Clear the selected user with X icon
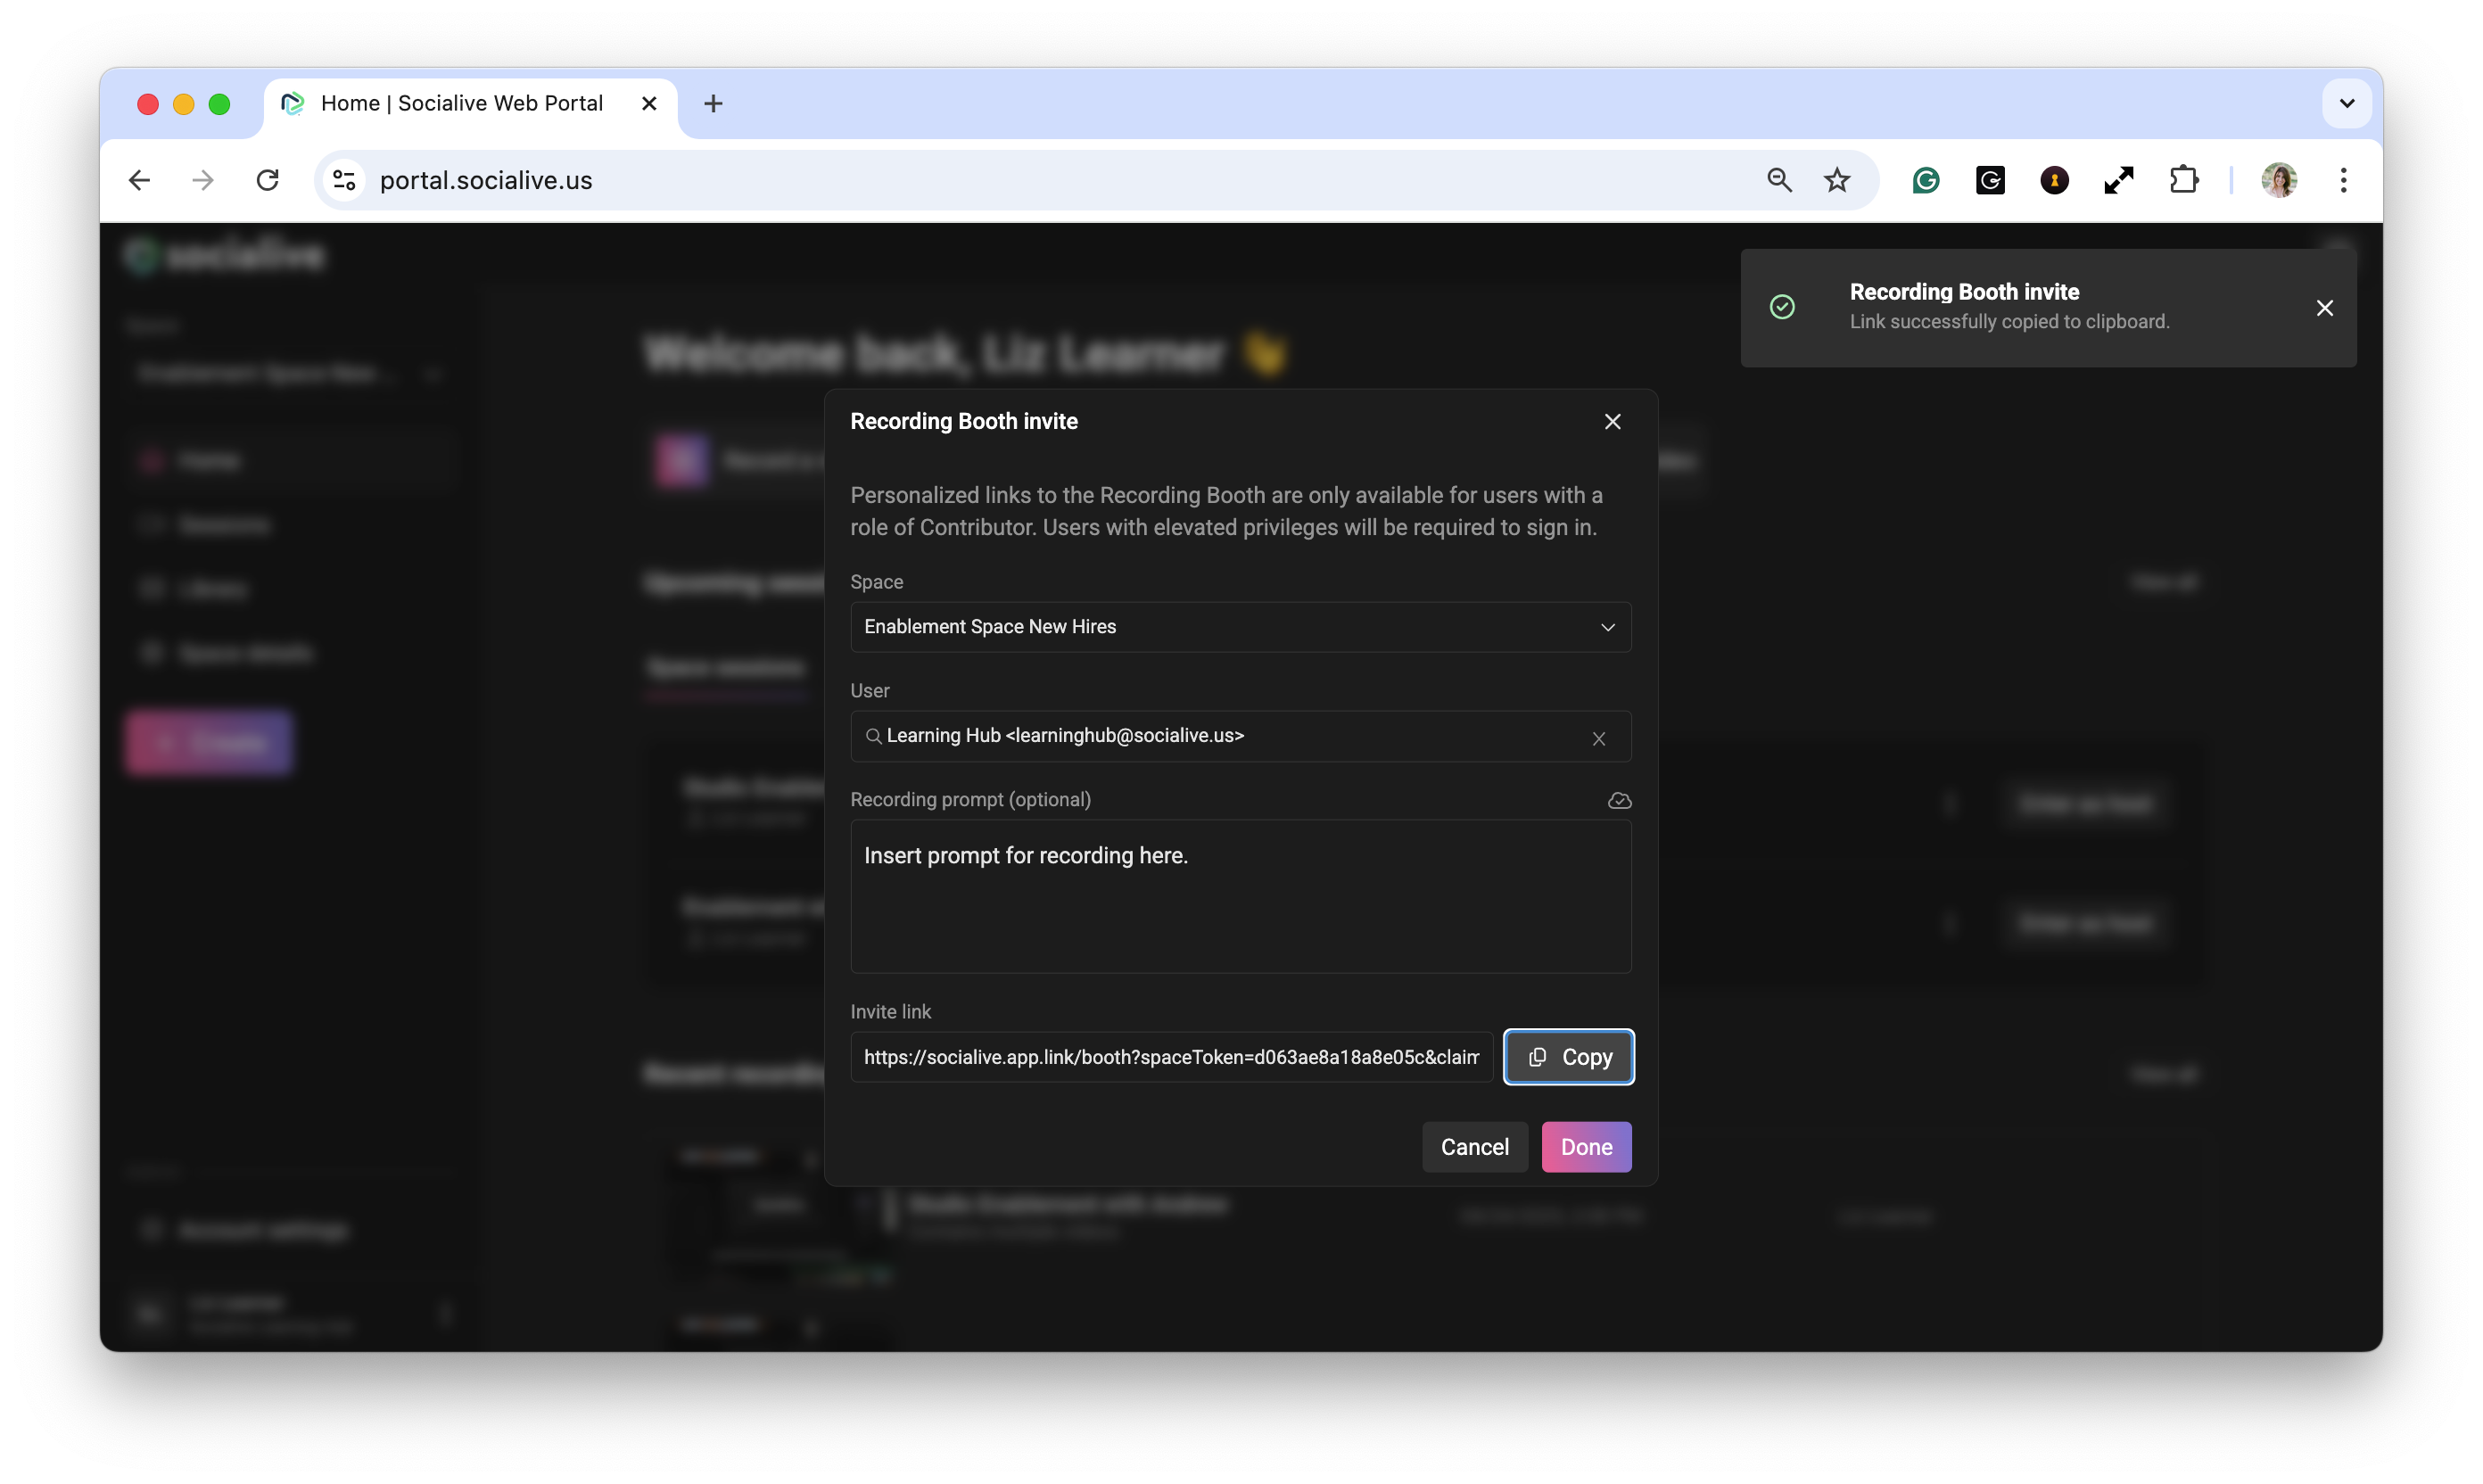This screenshot has width=2483, height=1484. (1598, 738)
